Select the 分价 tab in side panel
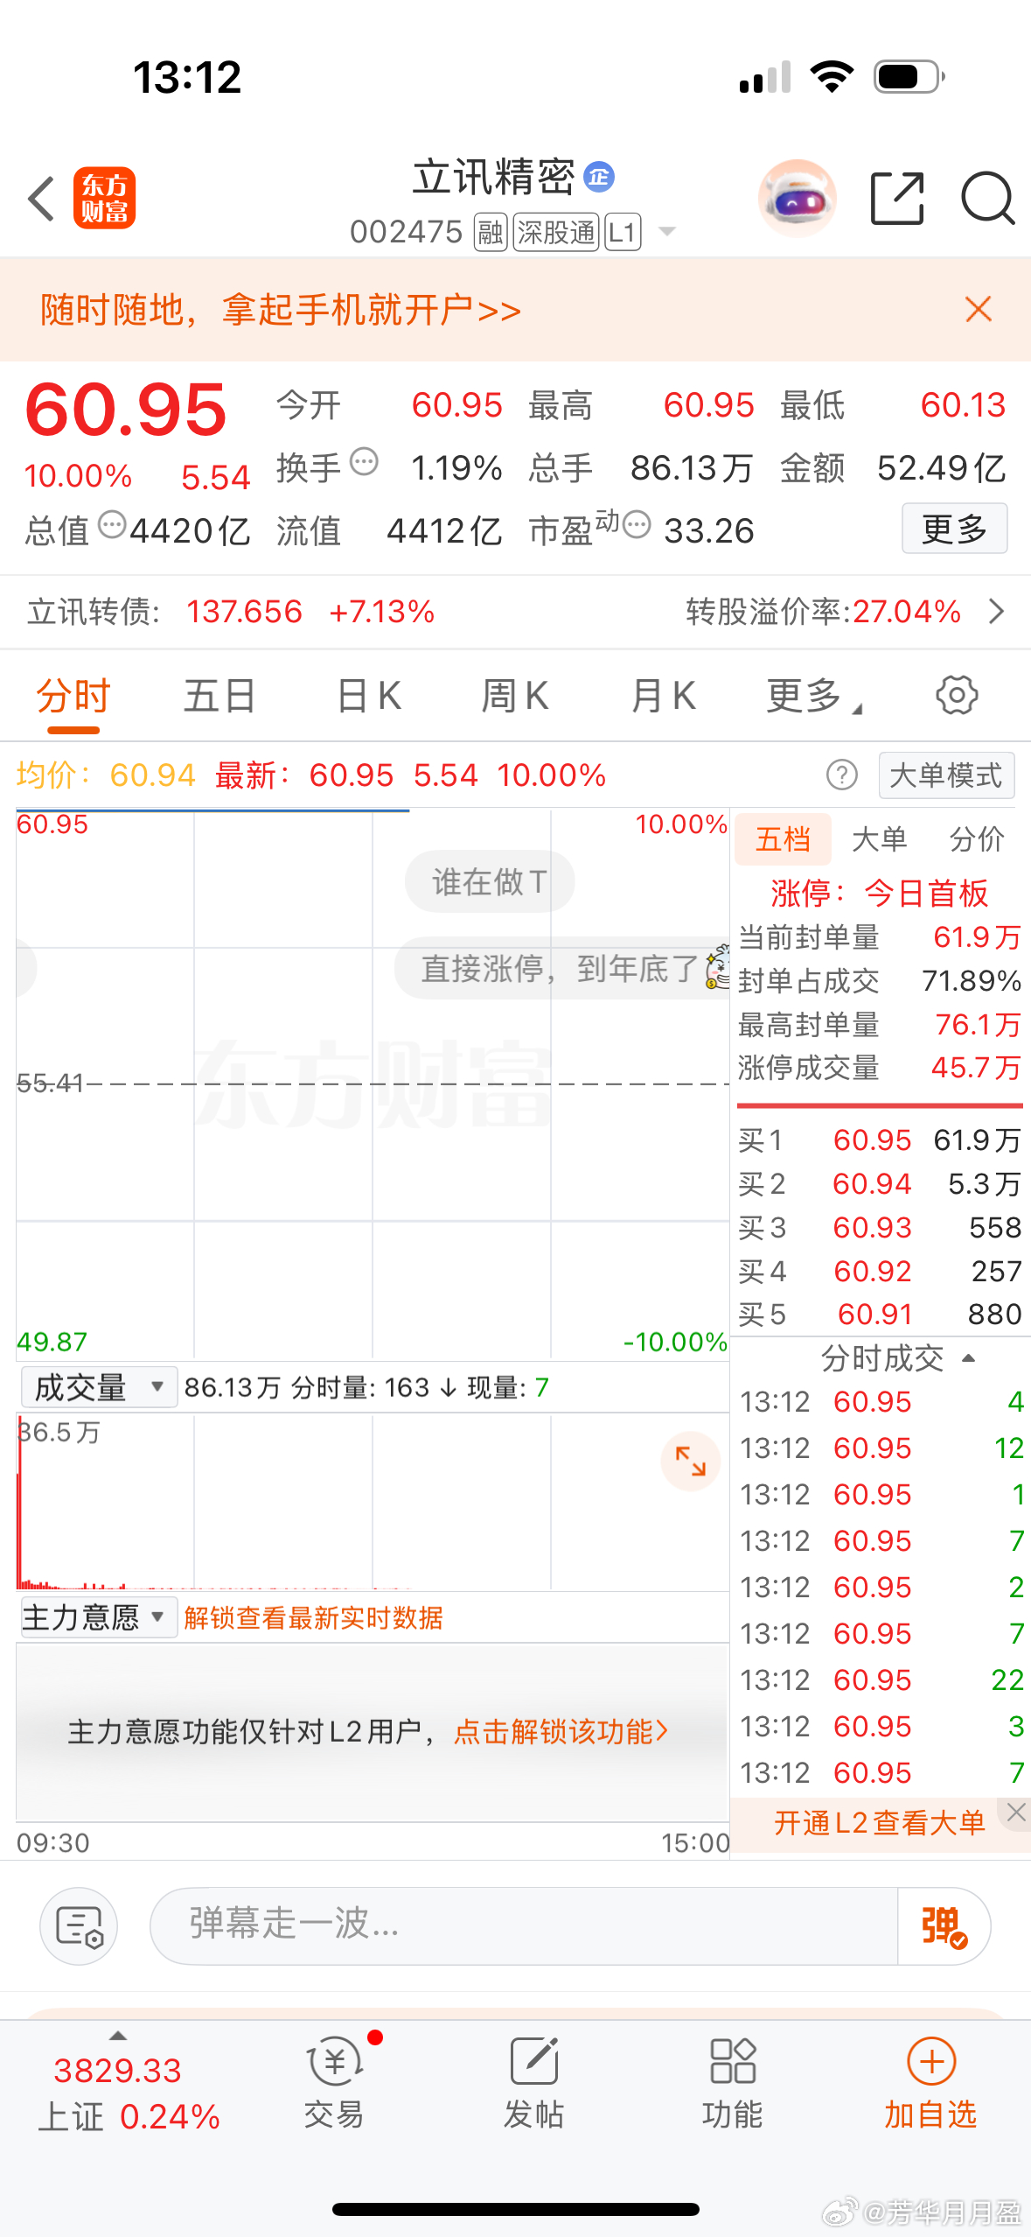Viewport: 1031px width, 2237px height. click(x=977, y=839)
